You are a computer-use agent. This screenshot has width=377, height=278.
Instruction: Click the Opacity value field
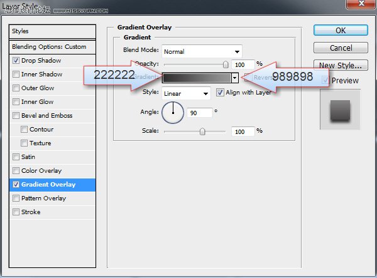point(243,64)
